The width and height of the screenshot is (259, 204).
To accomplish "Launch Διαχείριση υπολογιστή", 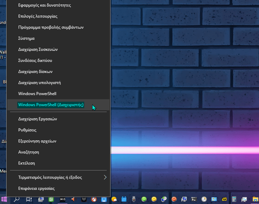I will (x=58, y=83).
